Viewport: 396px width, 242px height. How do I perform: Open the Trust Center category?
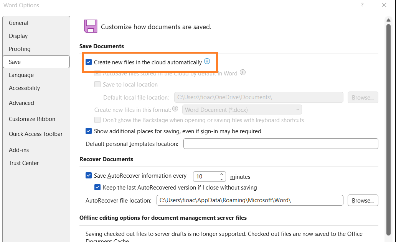24,163
